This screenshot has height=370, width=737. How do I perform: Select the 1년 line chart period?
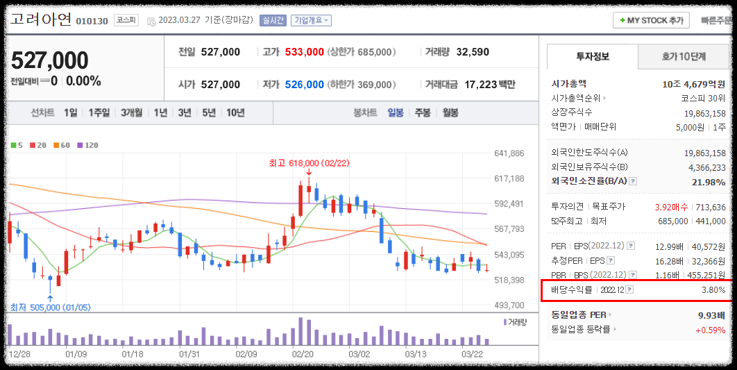tap(160, 113)
